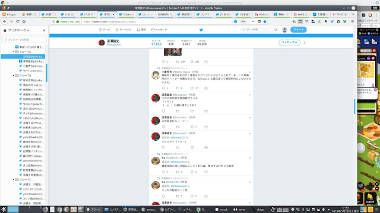Click the bookmark search field in sidebar

click(24, 40)
